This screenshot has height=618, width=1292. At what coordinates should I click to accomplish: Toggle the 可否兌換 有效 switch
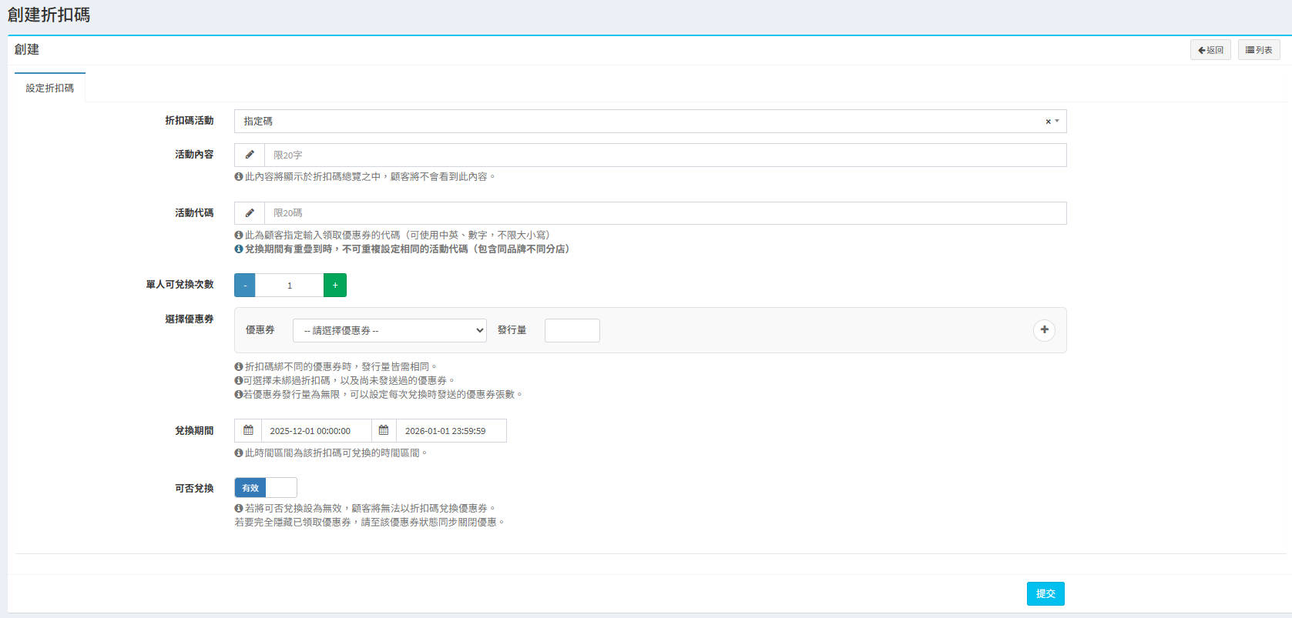(266, 488)
